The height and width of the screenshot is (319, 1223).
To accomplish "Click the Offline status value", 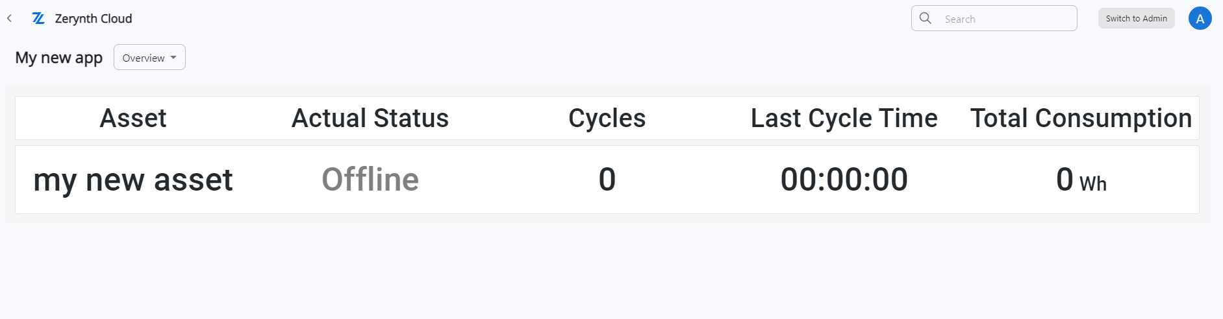I will [370, 180].
